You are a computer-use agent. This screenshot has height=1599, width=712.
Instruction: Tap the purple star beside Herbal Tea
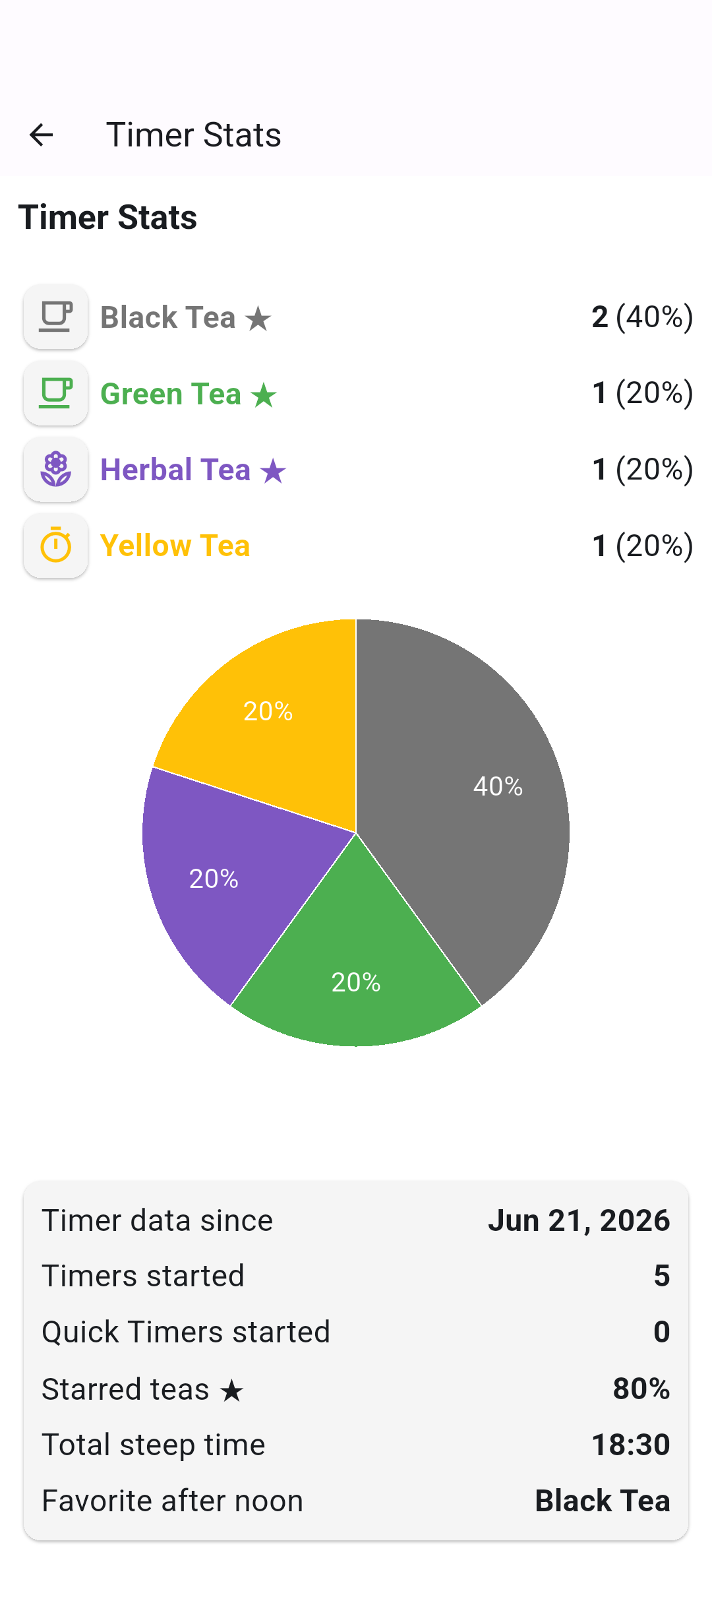click(273, 472)
